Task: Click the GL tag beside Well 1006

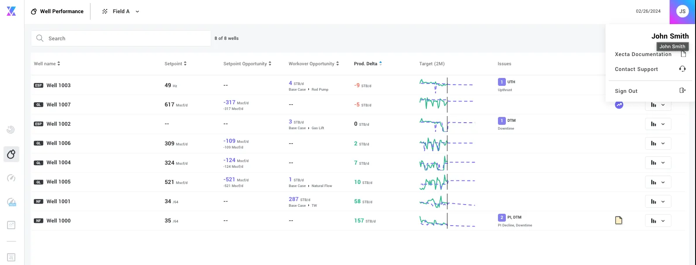Action: pos(39,143)
